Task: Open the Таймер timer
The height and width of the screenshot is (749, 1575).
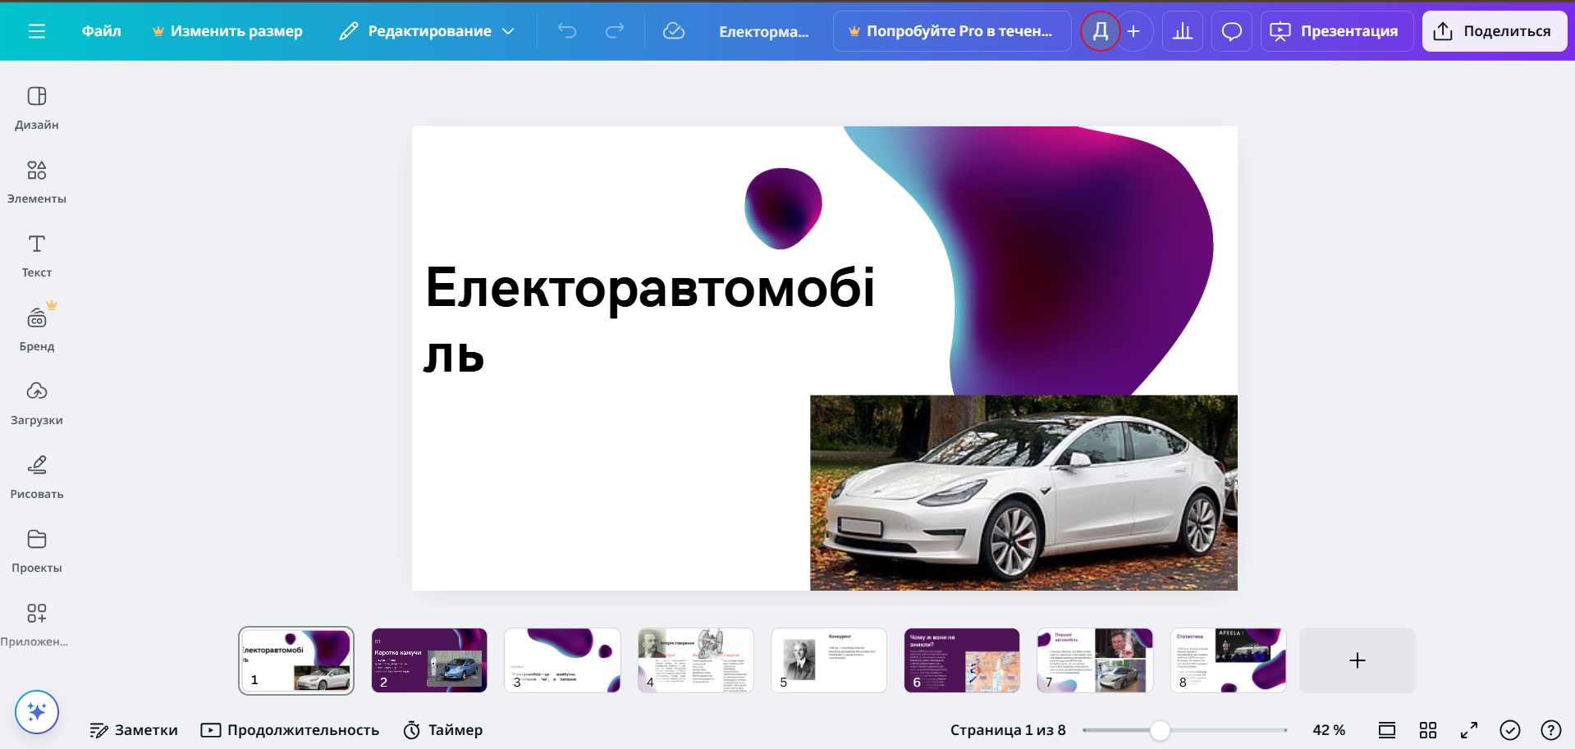Action: coord(443,730)
